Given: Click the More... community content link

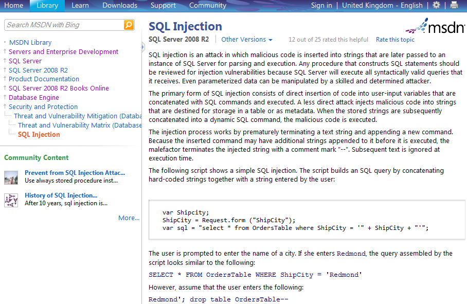Looking at the screenshot, I should click(x=129, y=218).
